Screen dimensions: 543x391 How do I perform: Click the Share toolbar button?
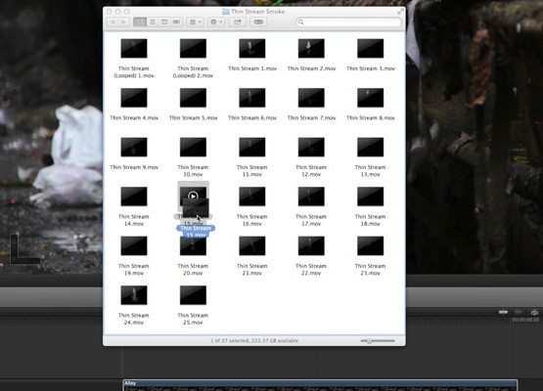point(237,22)
